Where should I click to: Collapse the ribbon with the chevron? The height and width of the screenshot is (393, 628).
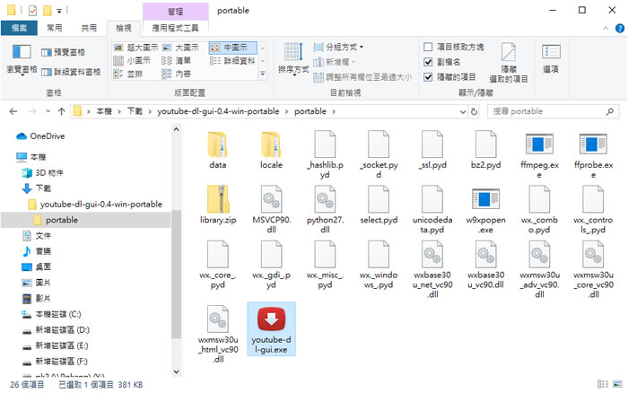coord(606,29)
